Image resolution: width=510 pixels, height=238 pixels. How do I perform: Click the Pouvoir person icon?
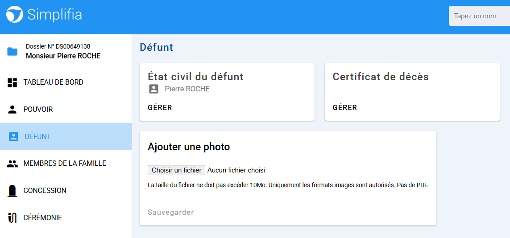[x=12, y=110]
